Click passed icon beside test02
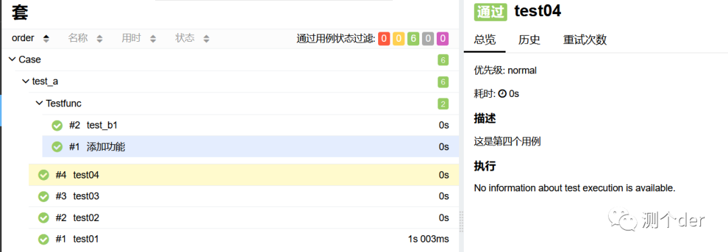The height and width of the screenshot is (252, 728). [44, 218]
